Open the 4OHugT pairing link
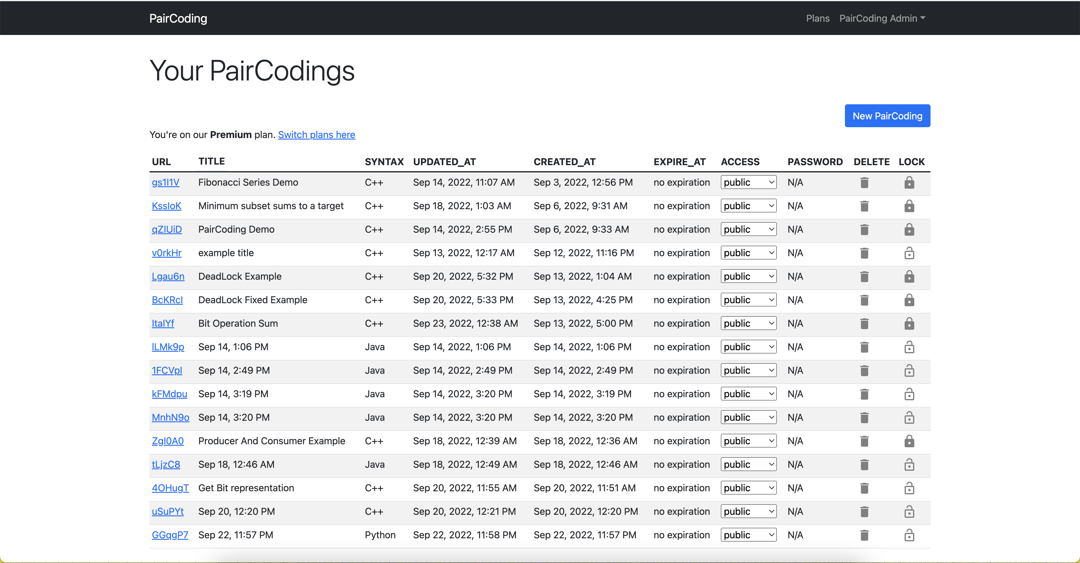1080x563 pixels. [x=170, y=488]
